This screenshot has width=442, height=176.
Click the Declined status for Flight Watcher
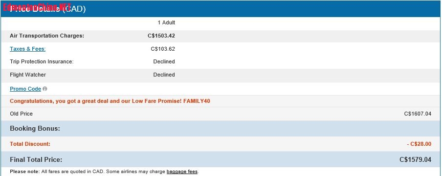164,75
